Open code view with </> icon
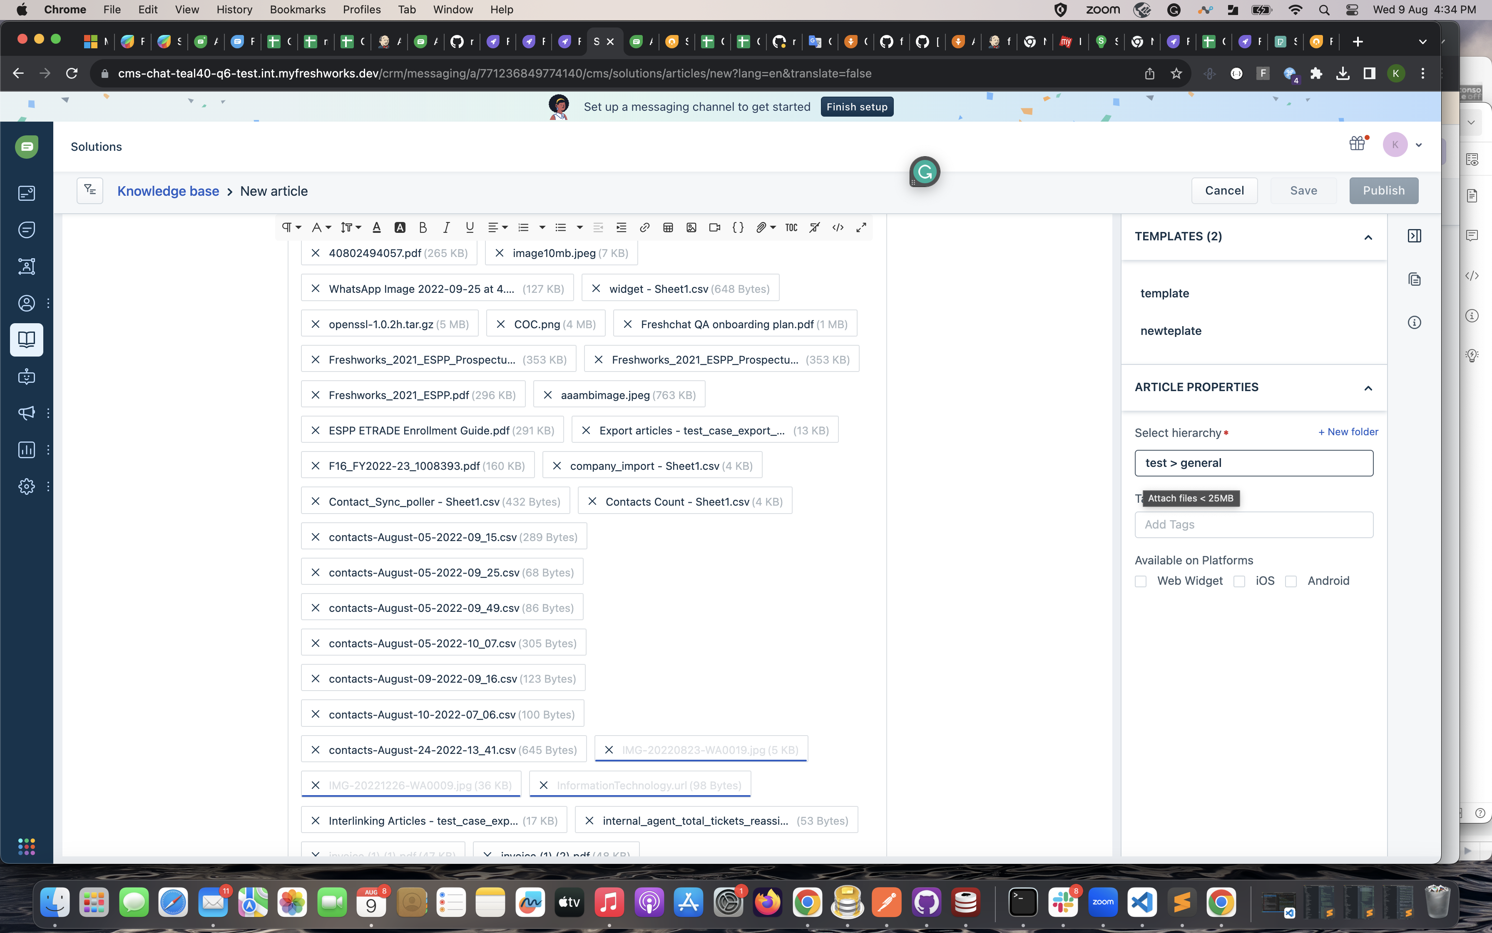The width and height of the screenshot is (1492, 933). [838, 228]
